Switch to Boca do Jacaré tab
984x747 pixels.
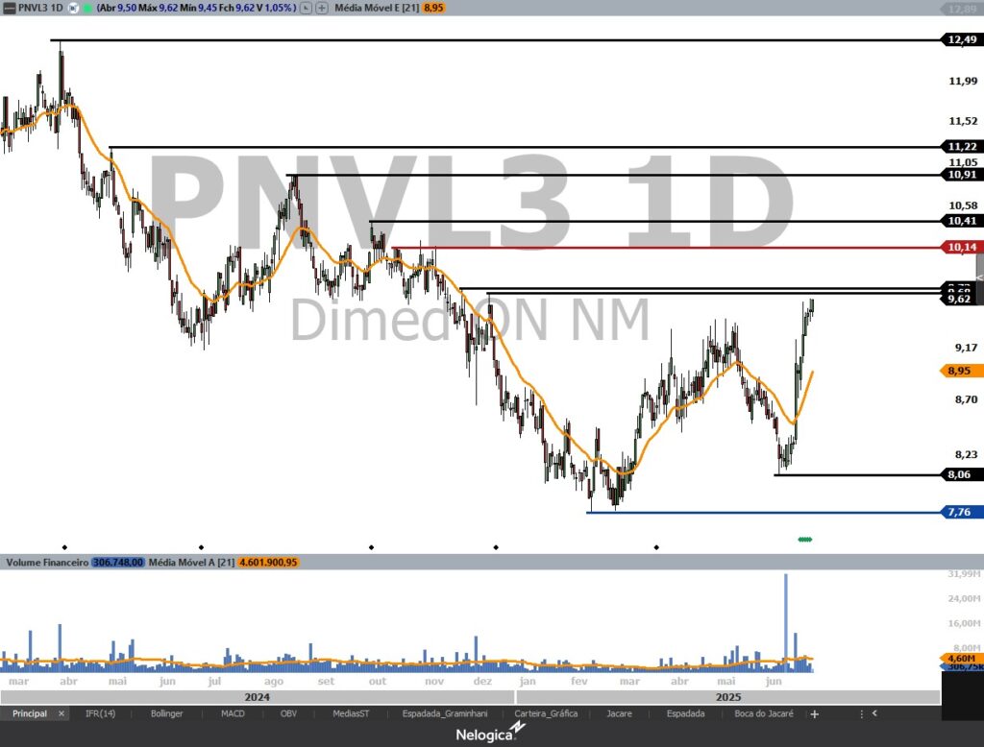pos(764,713)
